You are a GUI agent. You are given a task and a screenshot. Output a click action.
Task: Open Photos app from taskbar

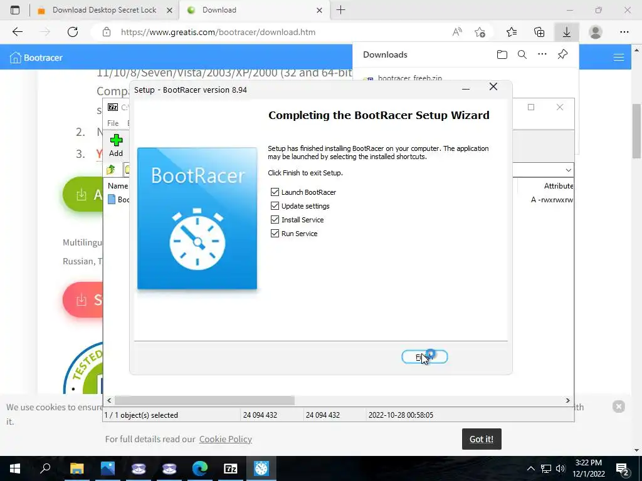(108, 468)
